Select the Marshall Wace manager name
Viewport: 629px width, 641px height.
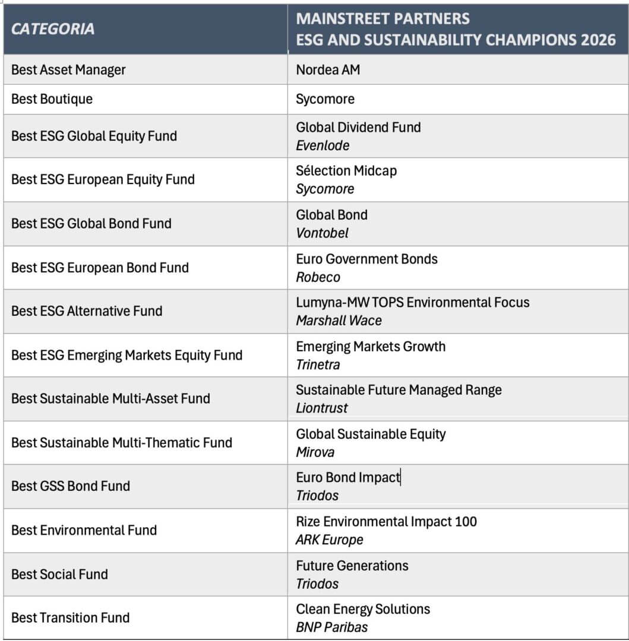pos(339,320)
